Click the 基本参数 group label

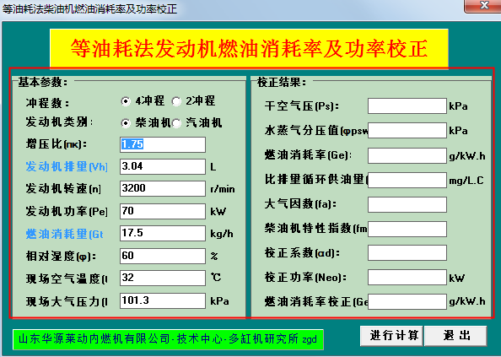(x=43, y=82)
